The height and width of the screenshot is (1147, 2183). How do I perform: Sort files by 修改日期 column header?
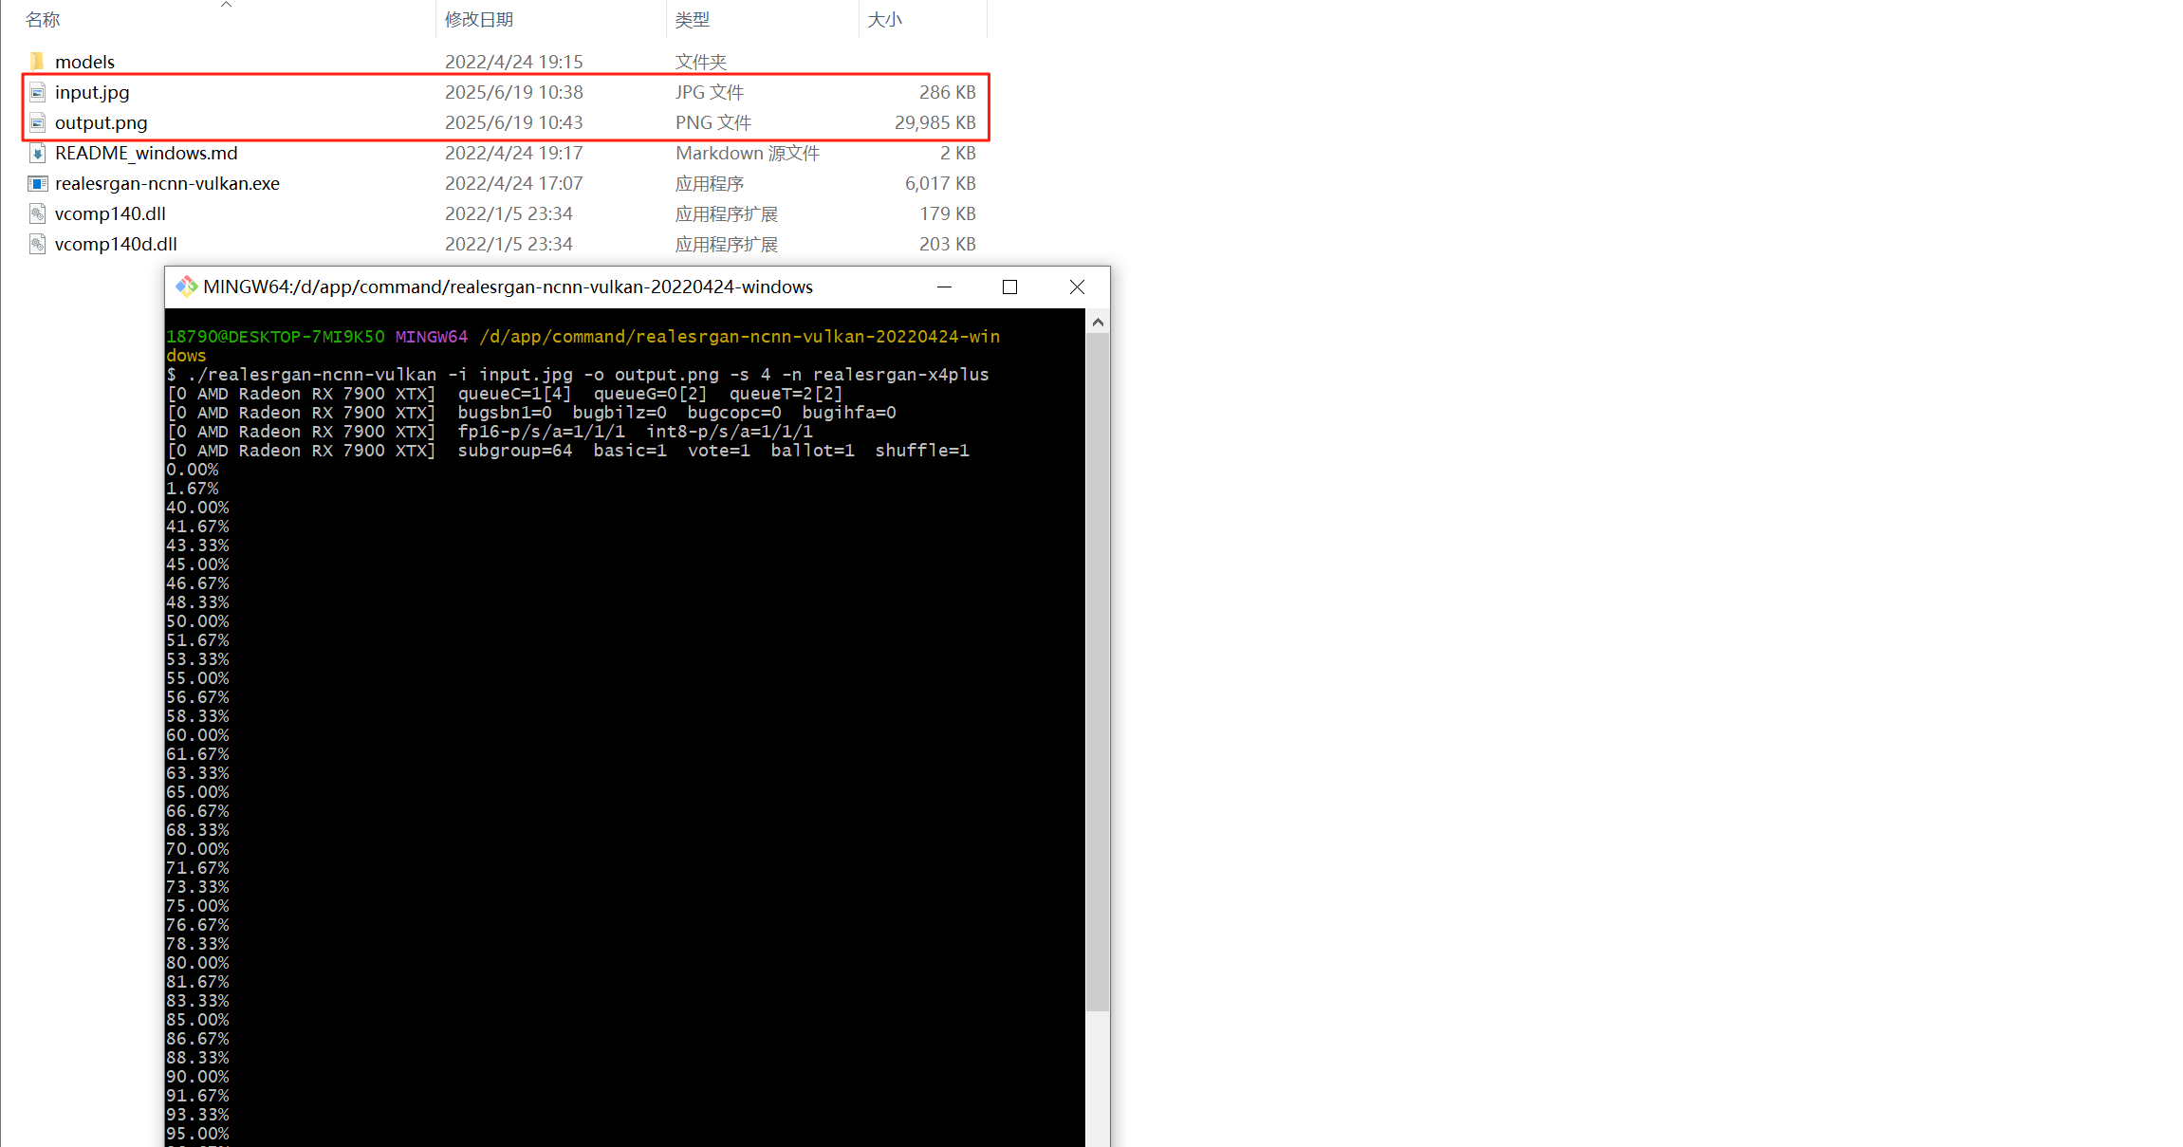click(479, 19)
